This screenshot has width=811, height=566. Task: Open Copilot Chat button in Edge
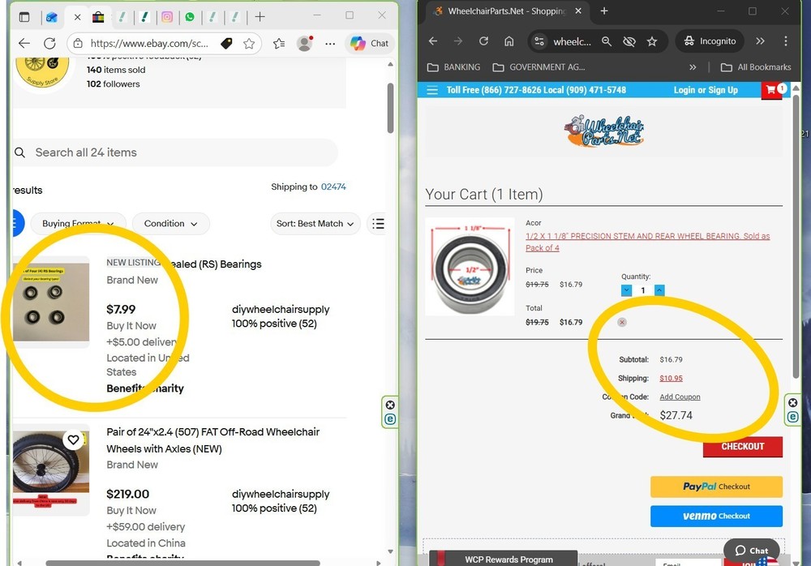tap(369, 44)
